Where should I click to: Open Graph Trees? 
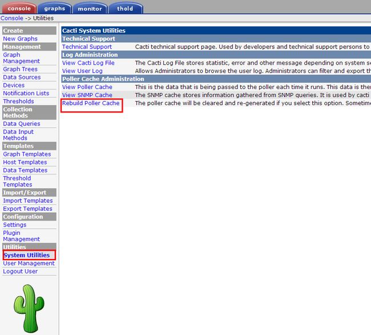coord(20,69)
